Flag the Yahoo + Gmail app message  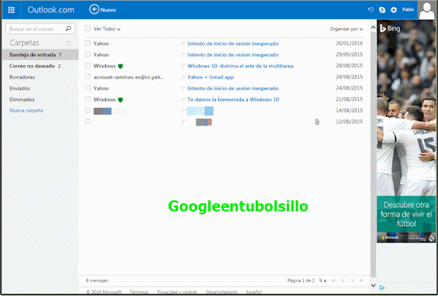[183, 77]
